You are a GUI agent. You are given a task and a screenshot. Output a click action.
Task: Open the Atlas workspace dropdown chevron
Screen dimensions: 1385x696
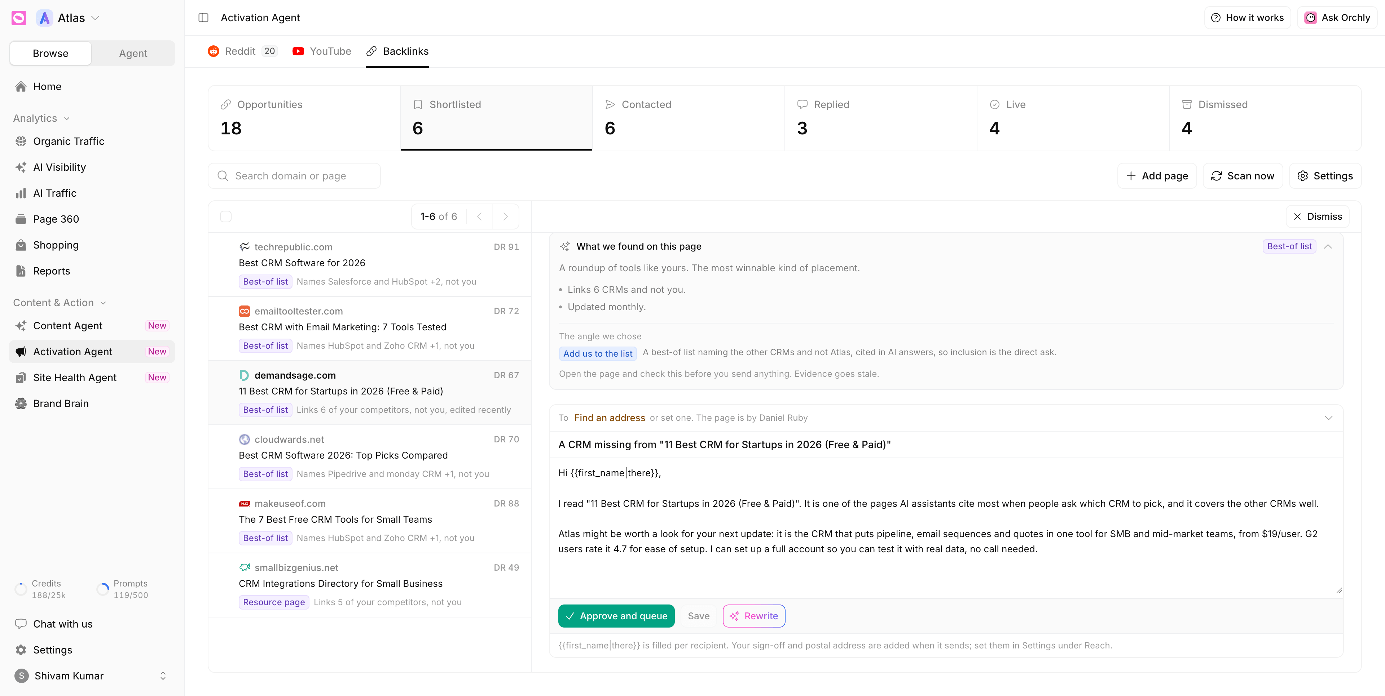tap(96, 18)
